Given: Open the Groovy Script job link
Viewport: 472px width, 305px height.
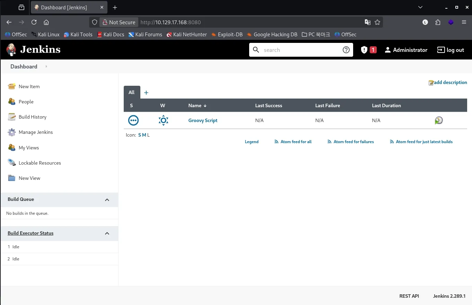Looking at the screenshot, I should pyautogui.click(x=203, y=120).
